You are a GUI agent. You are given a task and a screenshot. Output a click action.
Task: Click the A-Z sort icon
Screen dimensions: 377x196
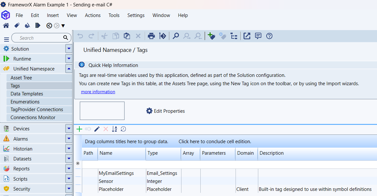(115, 129)
